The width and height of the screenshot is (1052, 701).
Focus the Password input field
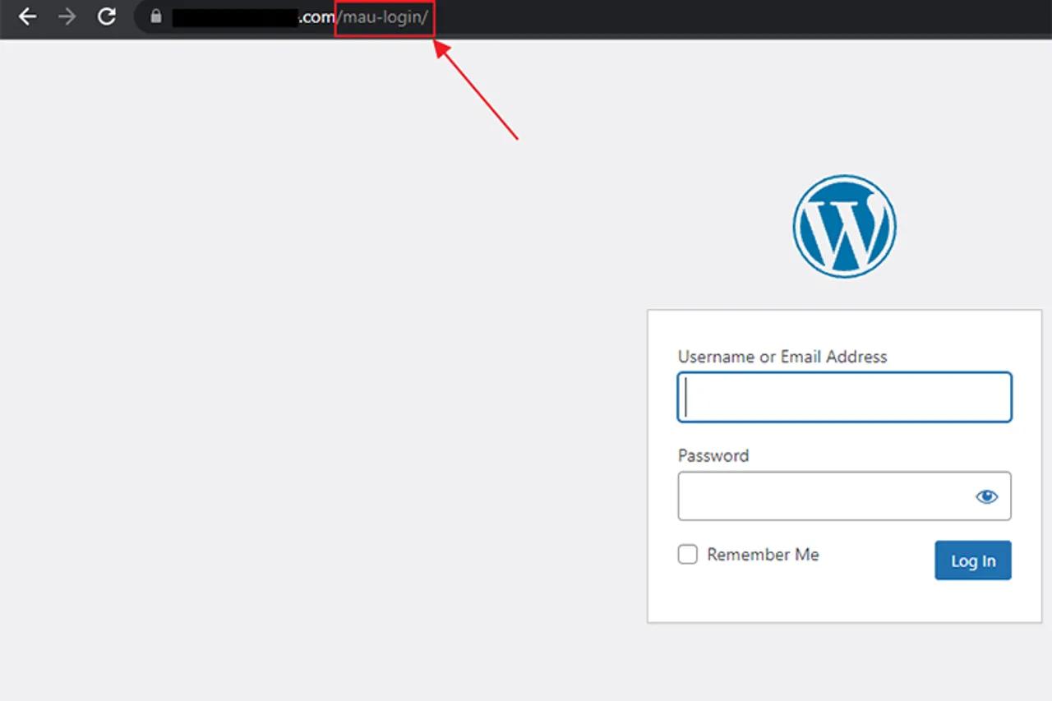(x=844, y=496)
